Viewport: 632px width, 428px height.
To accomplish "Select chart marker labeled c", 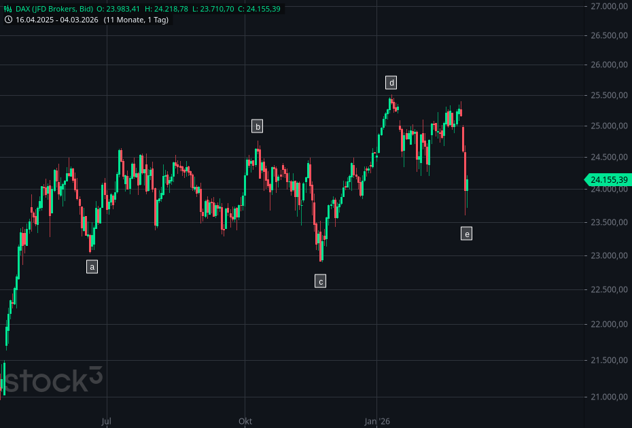I will click(320, 281).
